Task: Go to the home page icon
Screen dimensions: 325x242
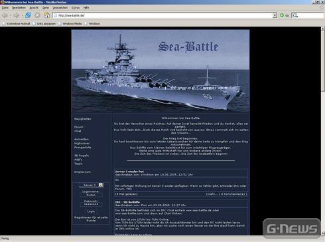Action: coord(46,15)
